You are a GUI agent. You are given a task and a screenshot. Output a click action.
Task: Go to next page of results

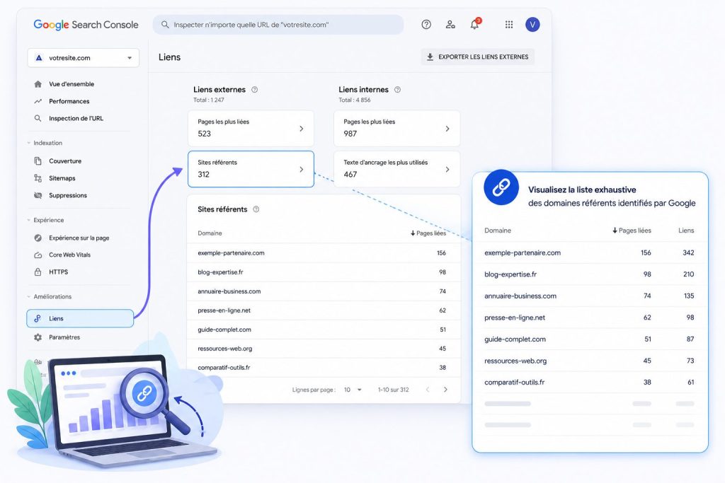[x=446, y=390]
